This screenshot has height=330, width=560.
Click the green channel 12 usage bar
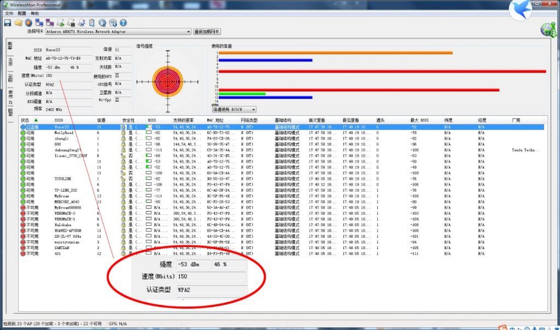pyautogui.click(x=242, y=93)
